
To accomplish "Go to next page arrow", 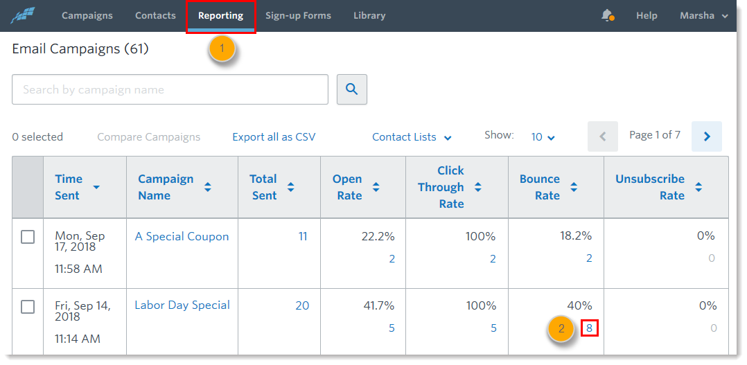I will [707, 136].
